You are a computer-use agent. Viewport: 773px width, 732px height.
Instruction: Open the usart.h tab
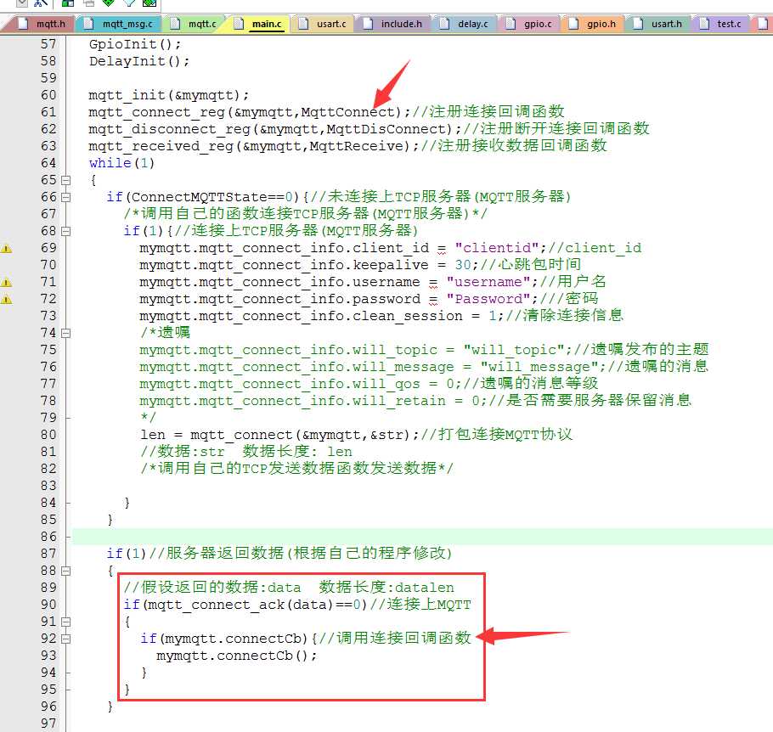pyautogui.click(x=657, y=24)
